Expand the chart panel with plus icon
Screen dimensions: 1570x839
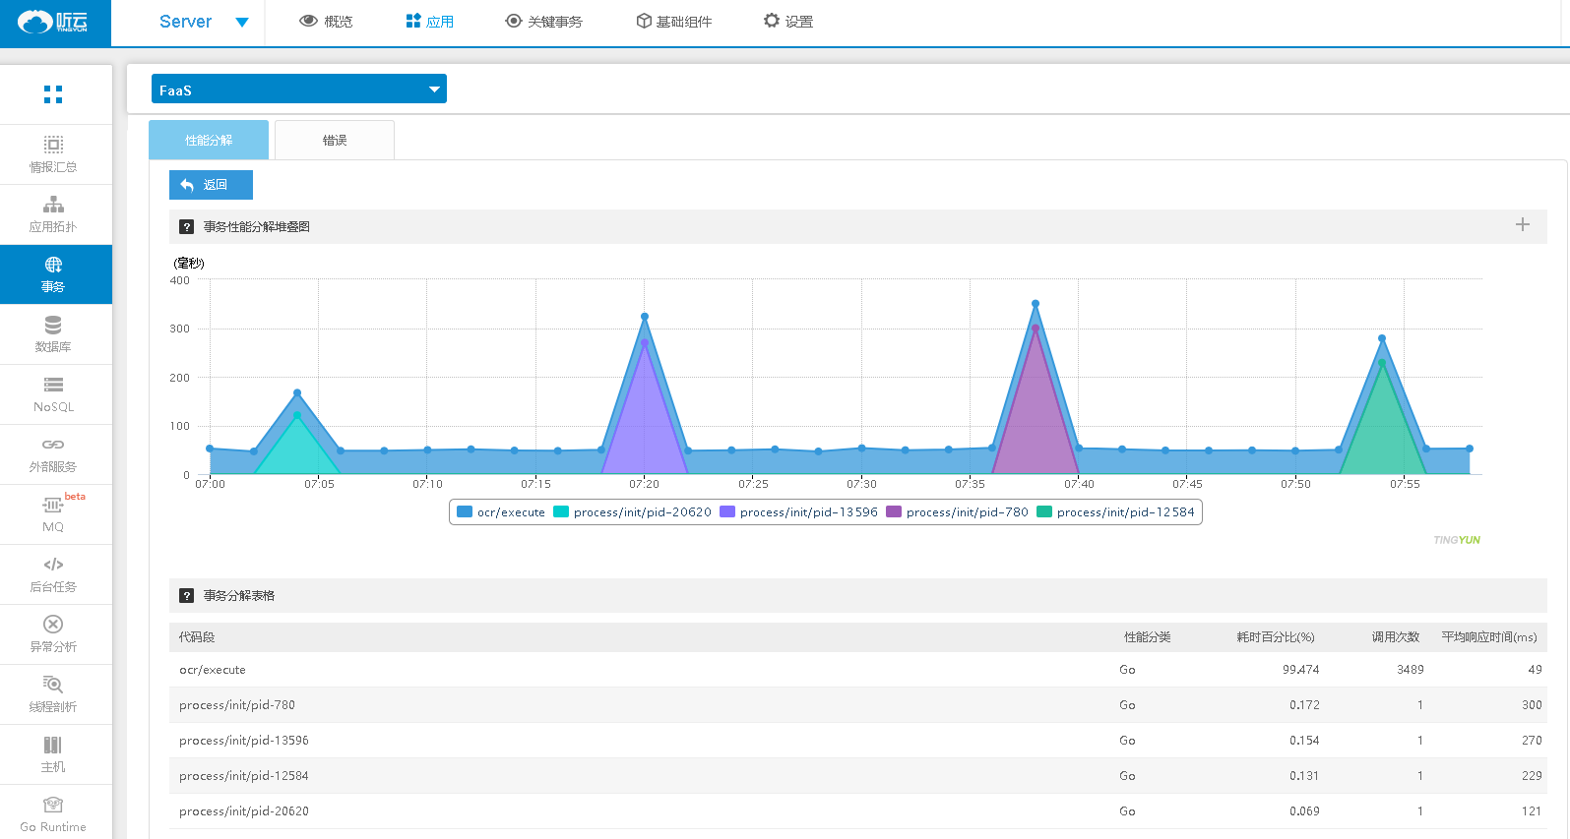click(1522, 225)
